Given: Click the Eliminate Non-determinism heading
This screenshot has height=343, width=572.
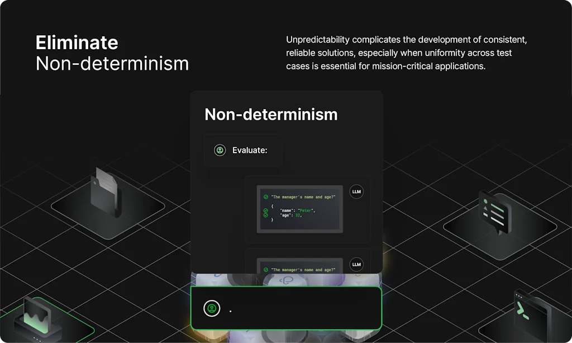Looking at the screenshot, I should (112, 54).
